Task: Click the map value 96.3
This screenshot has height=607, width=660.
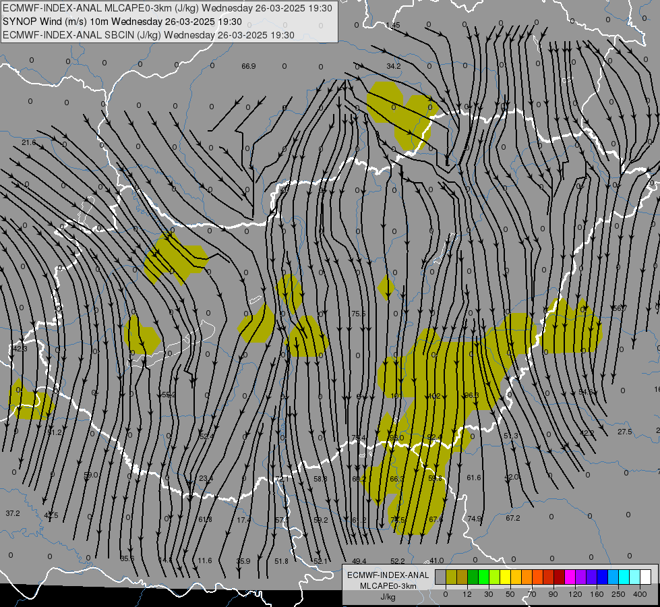Action: click(471, 395)
